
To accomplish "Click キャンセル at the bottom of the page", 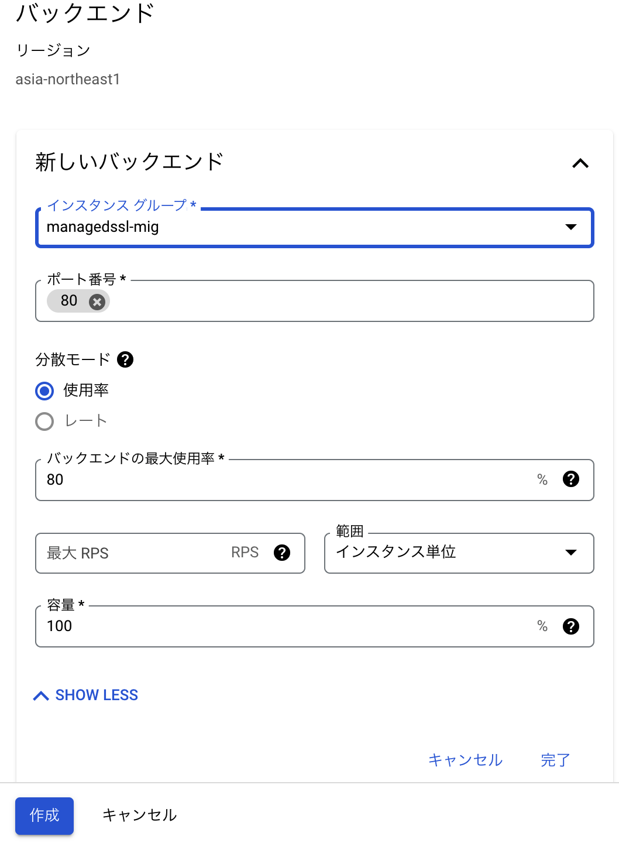I will pyautogui.click(x=139, y=815).
